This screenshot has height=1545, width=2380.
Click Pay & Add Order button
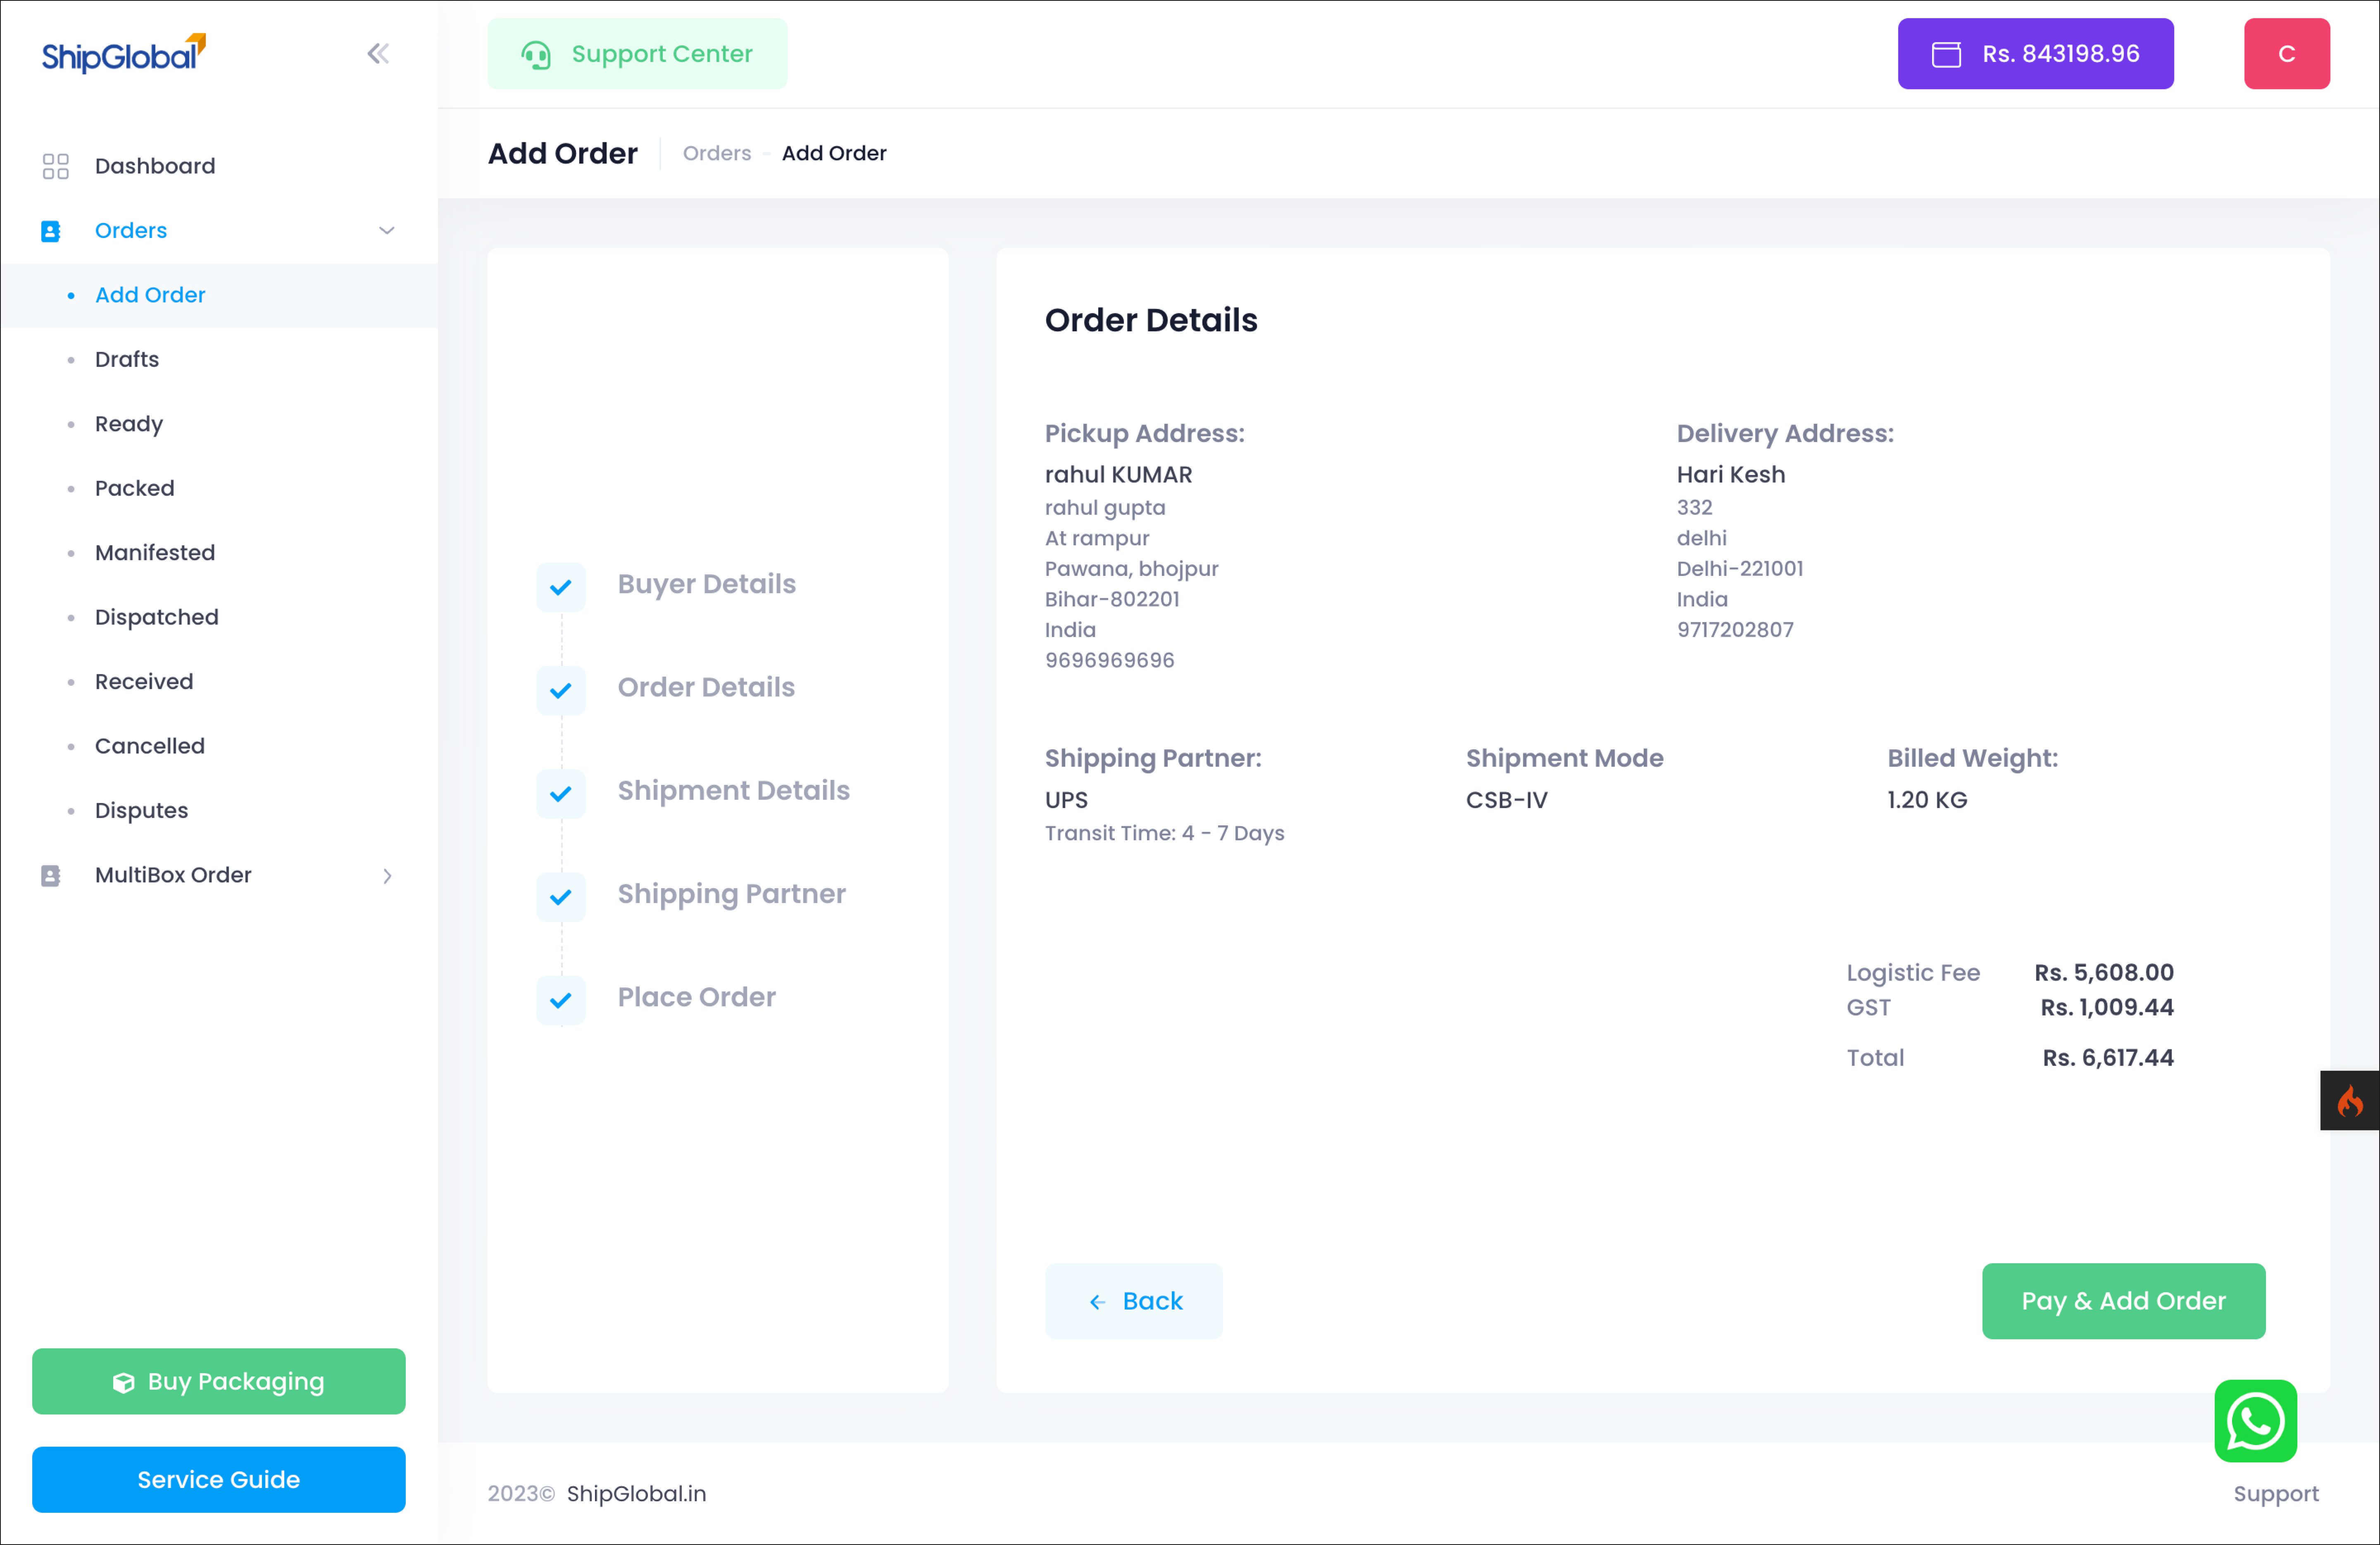click(x=2122, y=1300)
